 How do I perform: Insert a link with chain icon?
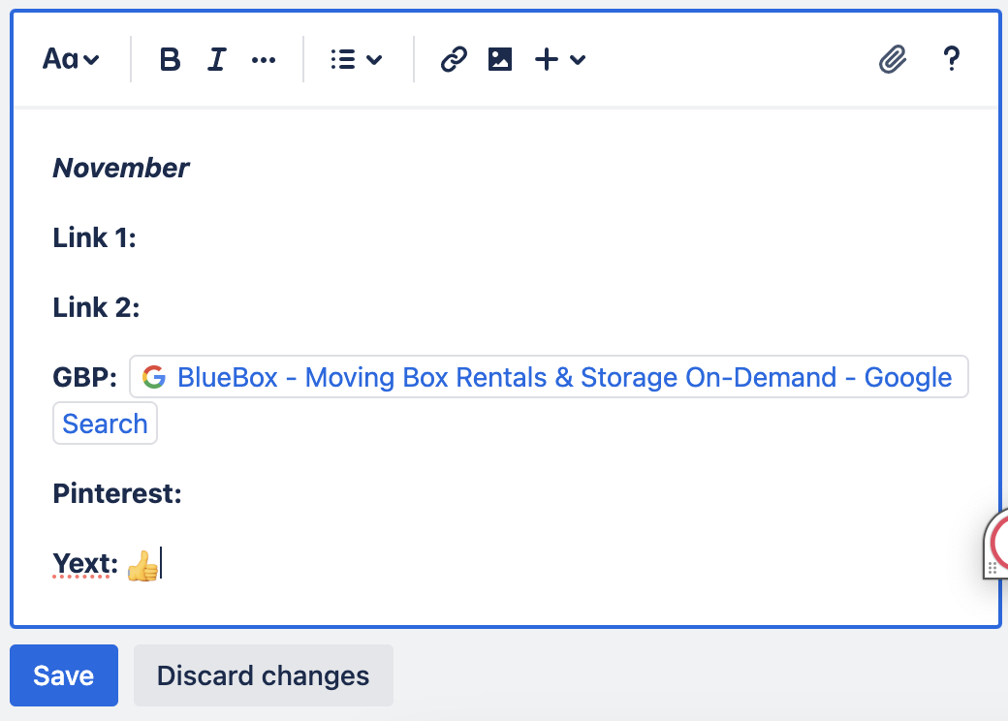454,59
